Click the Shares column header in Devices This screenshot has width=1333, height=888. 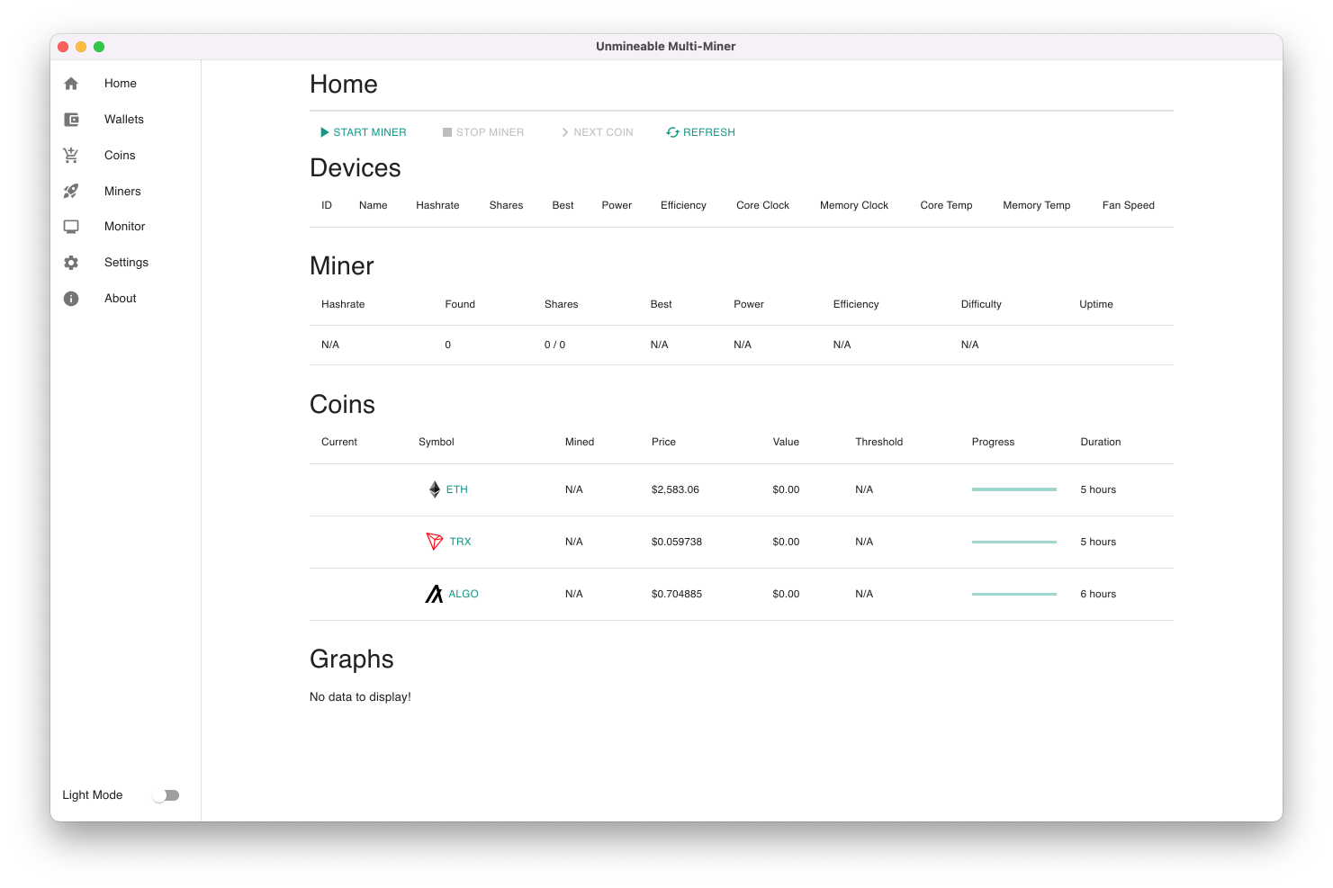506,205
